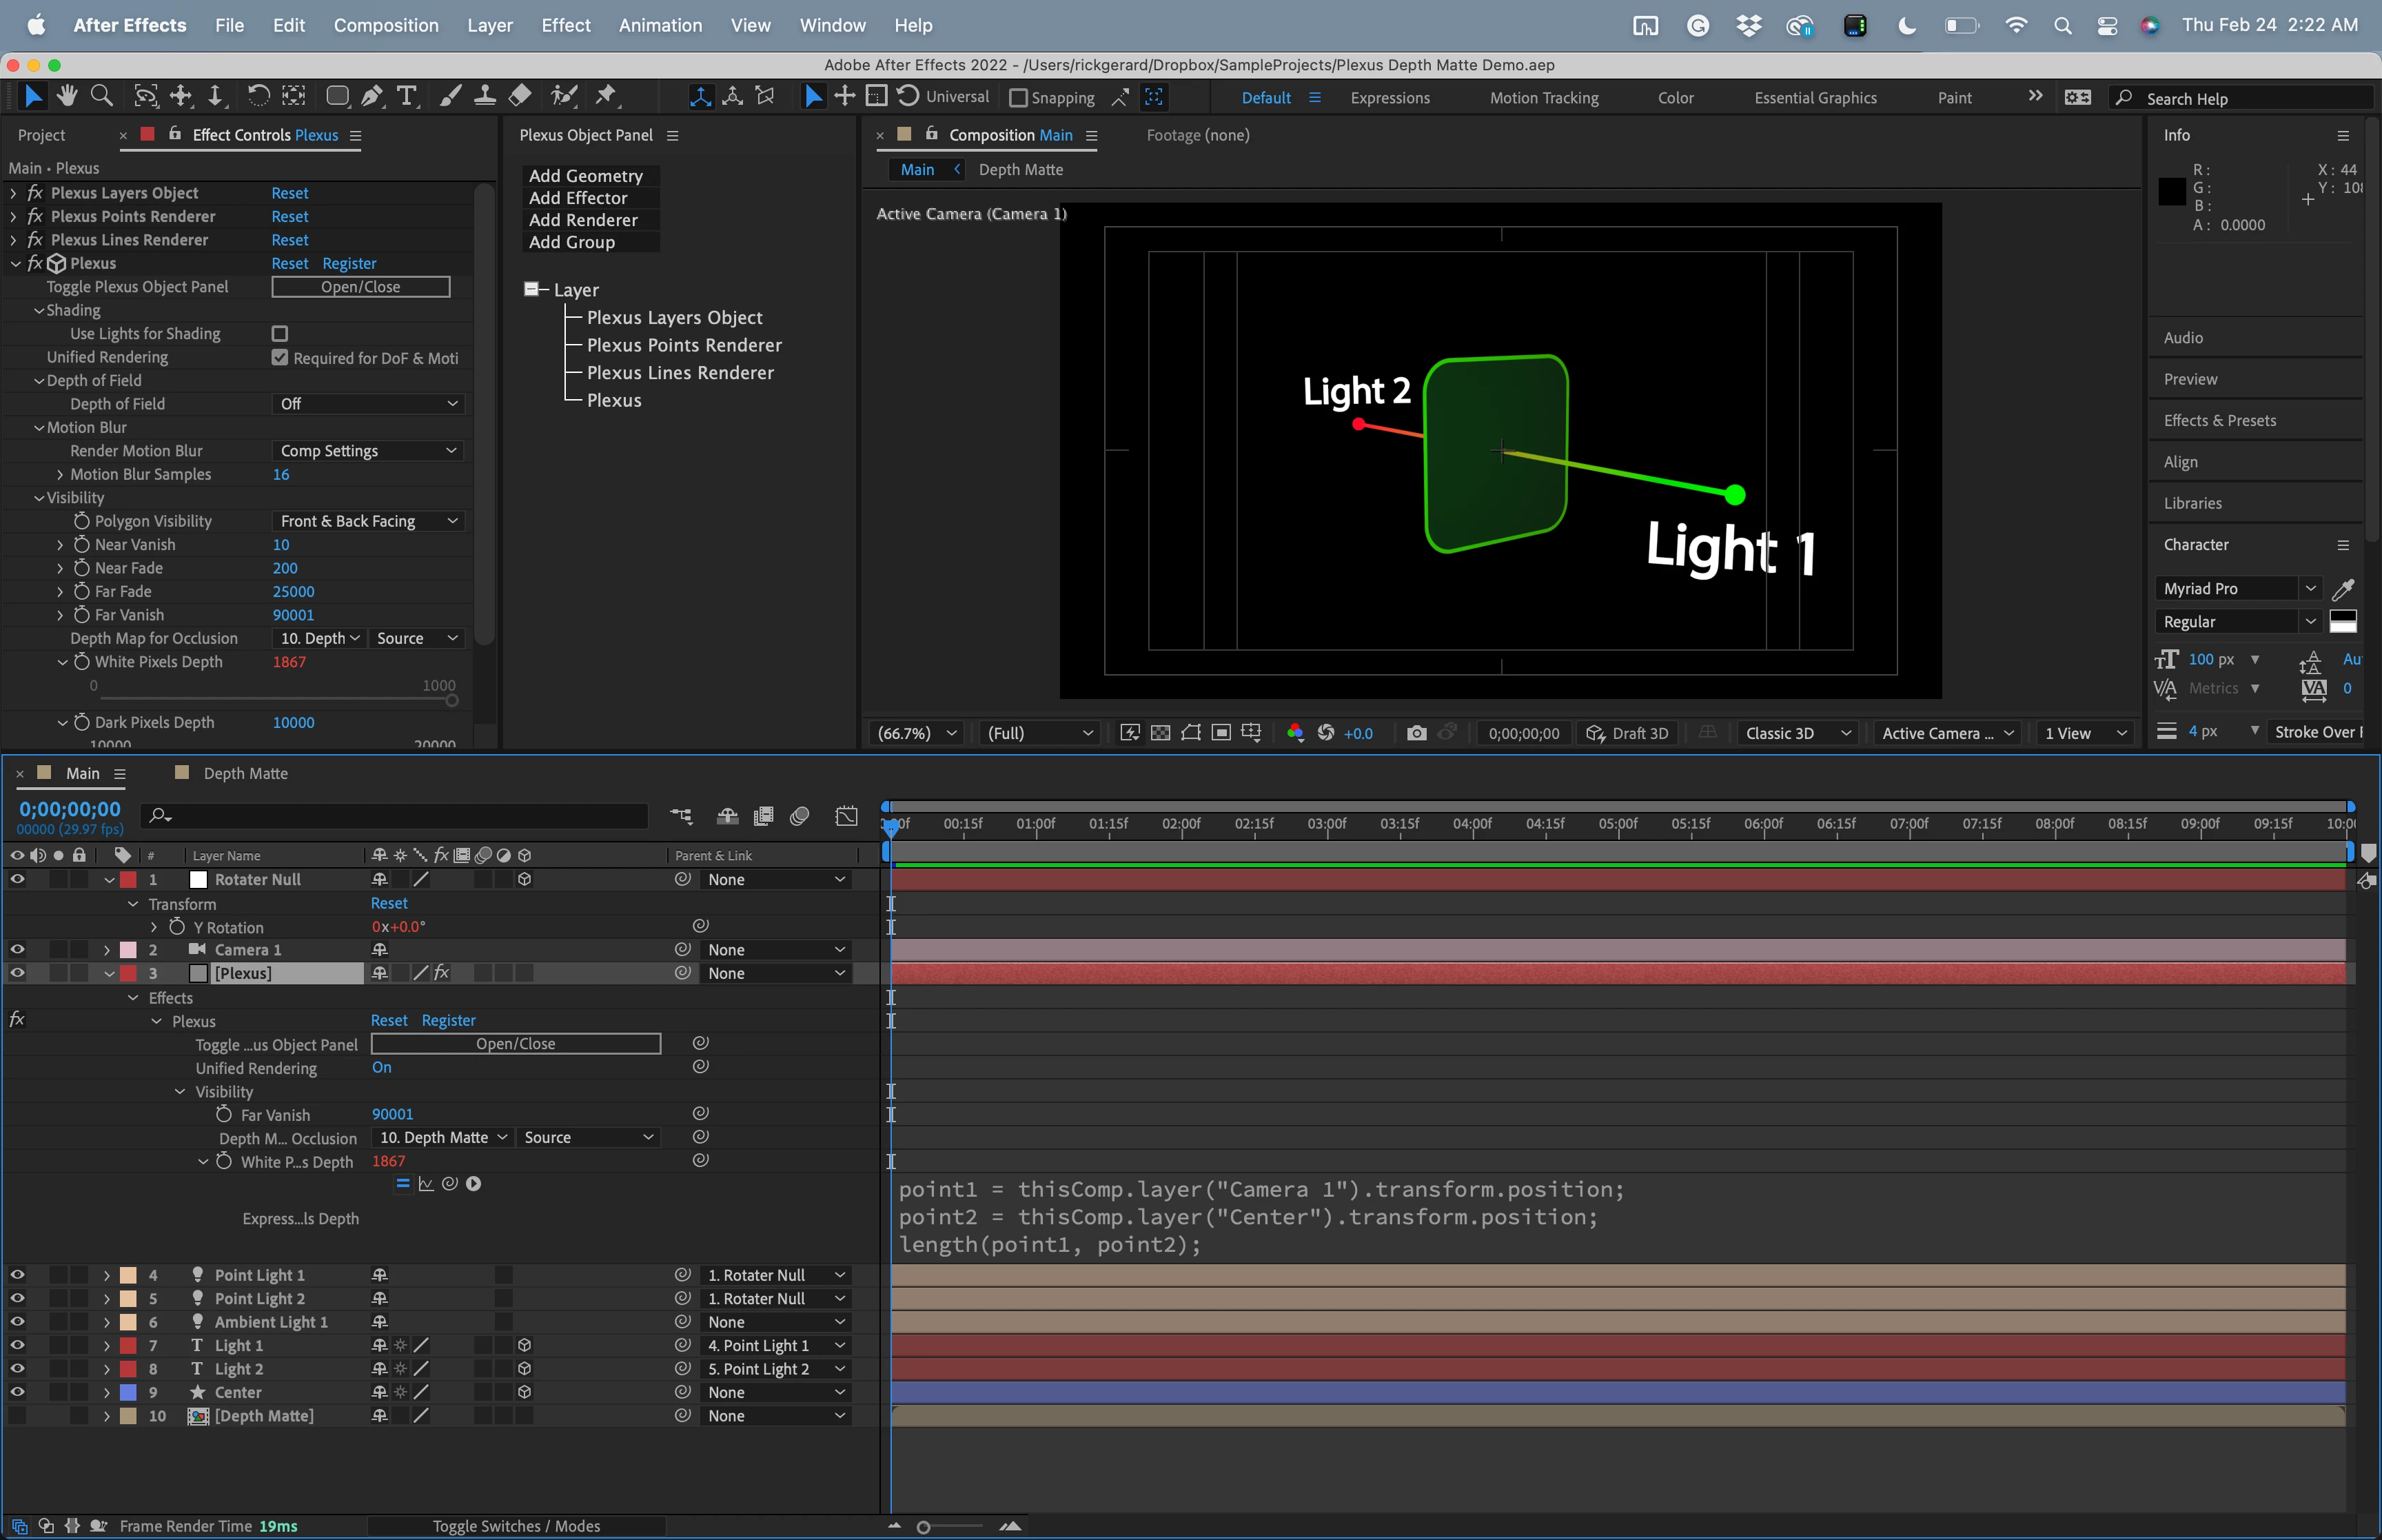Select the Rotation tool
2382x1540 pixels.
(x=257, y=96)
